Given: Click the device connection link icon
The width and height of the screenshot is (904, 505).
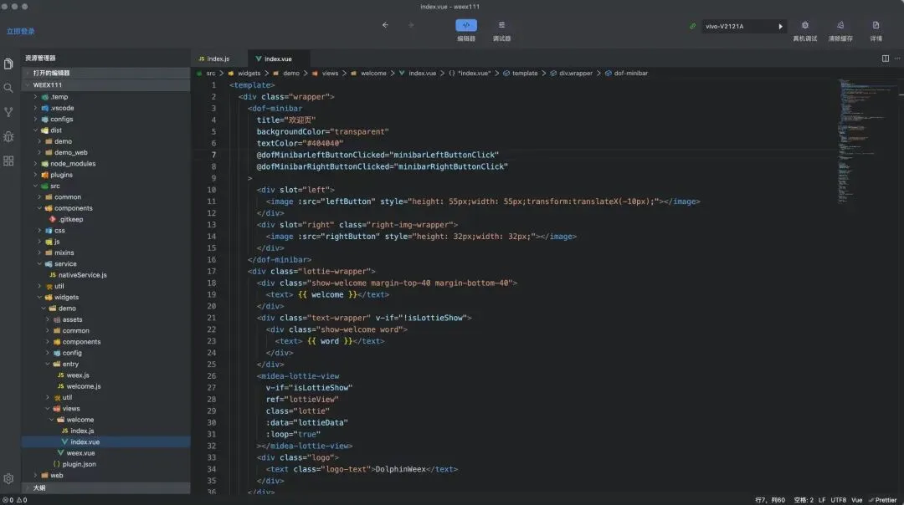Looking at the screenshot, I should point(692,27).
